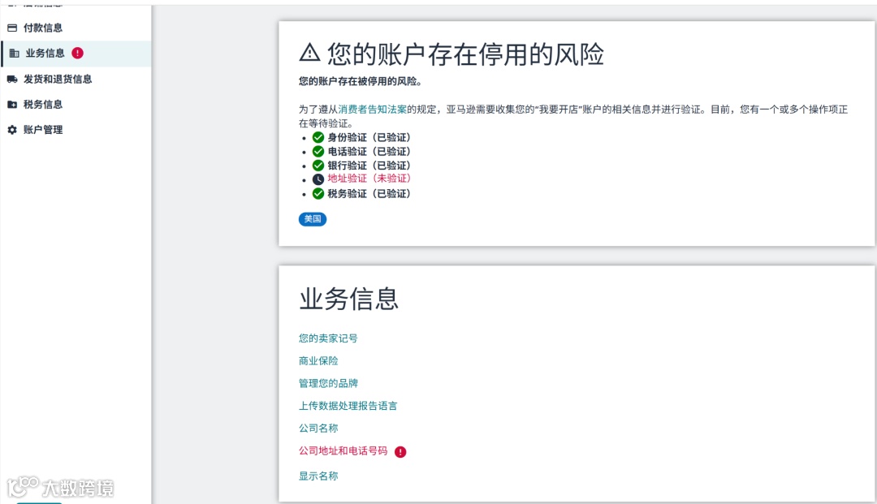Click the 业务信息 section heading
Viewport: 877px width, 504px height.
point(349,299)
